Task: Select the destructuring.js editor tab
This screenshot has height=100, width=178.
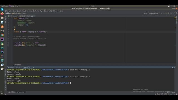Action: pyautogui.click(x=27, y=16)
